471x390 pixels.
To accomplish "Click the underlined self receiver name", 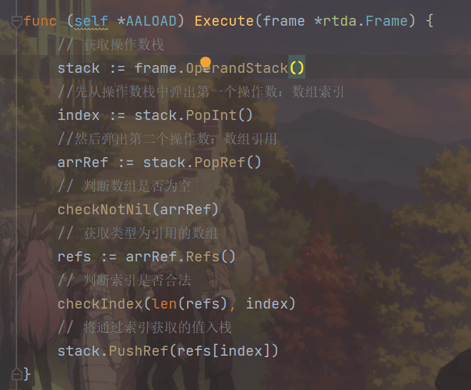I will pos(91,21).
